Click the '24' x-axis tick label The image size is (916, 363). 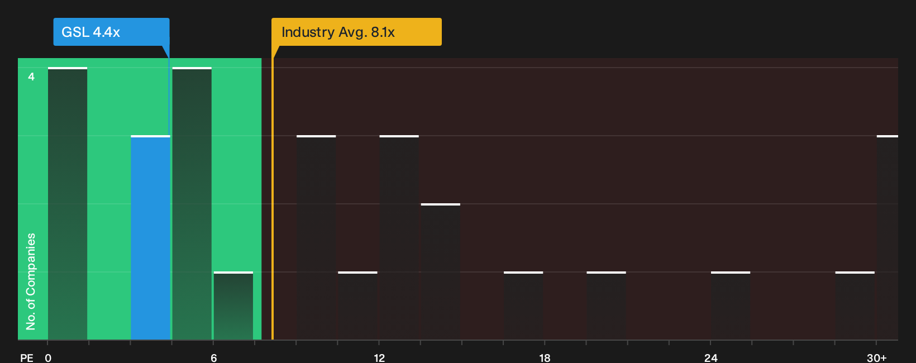coord(711,358)
